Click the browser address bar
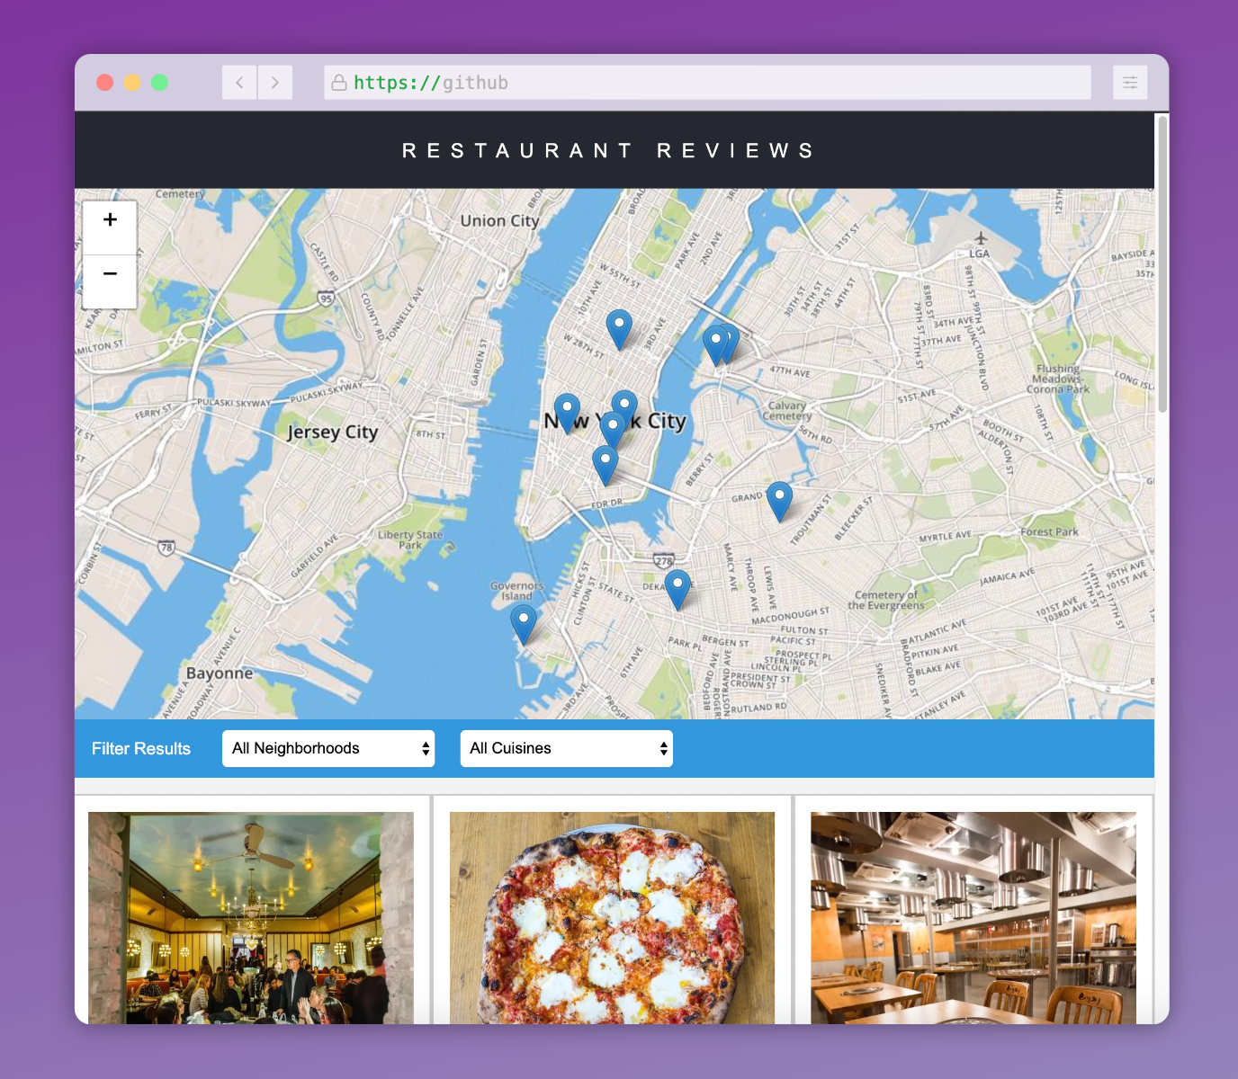The image size is (1238, 1079). [x=707, y=83]
